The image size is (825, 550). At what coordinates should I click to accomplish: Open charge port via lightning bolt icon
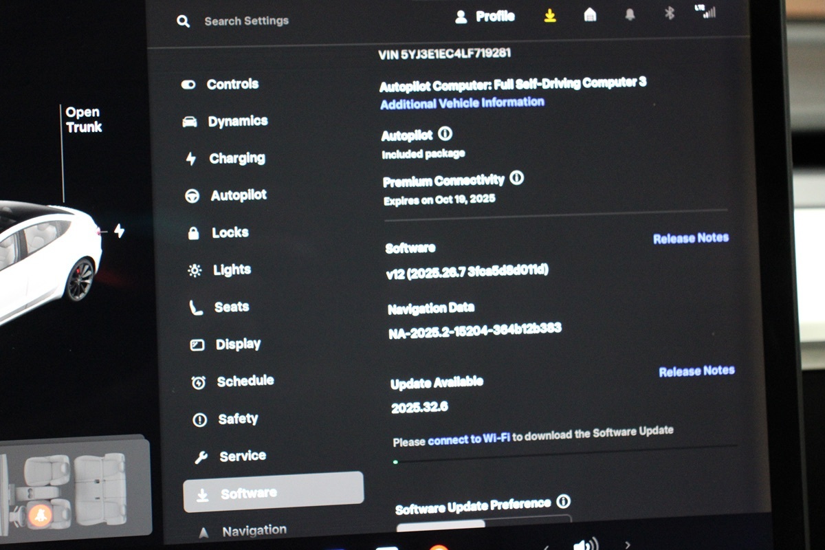[119, 231]
